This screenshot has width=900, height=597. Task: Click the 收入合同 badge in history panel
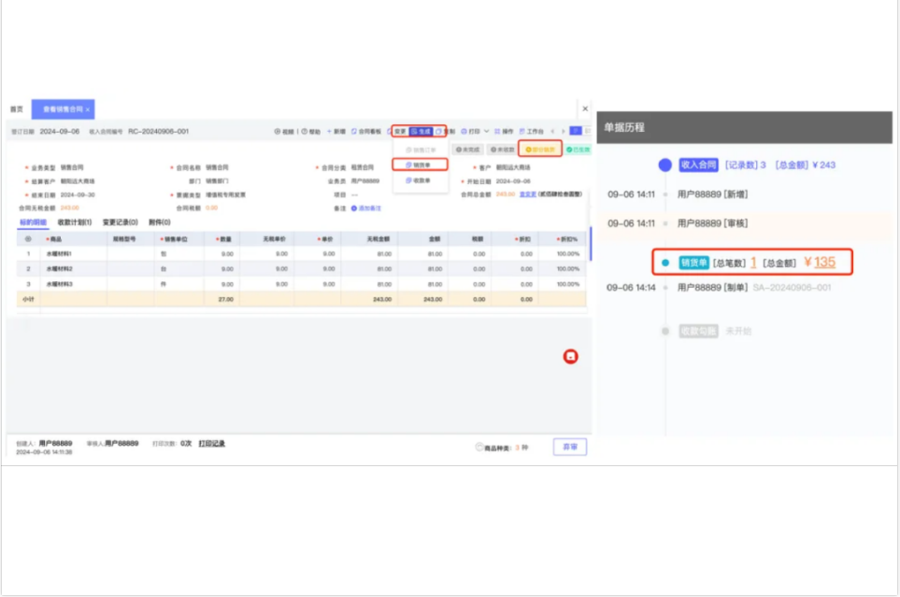(698, 164)
